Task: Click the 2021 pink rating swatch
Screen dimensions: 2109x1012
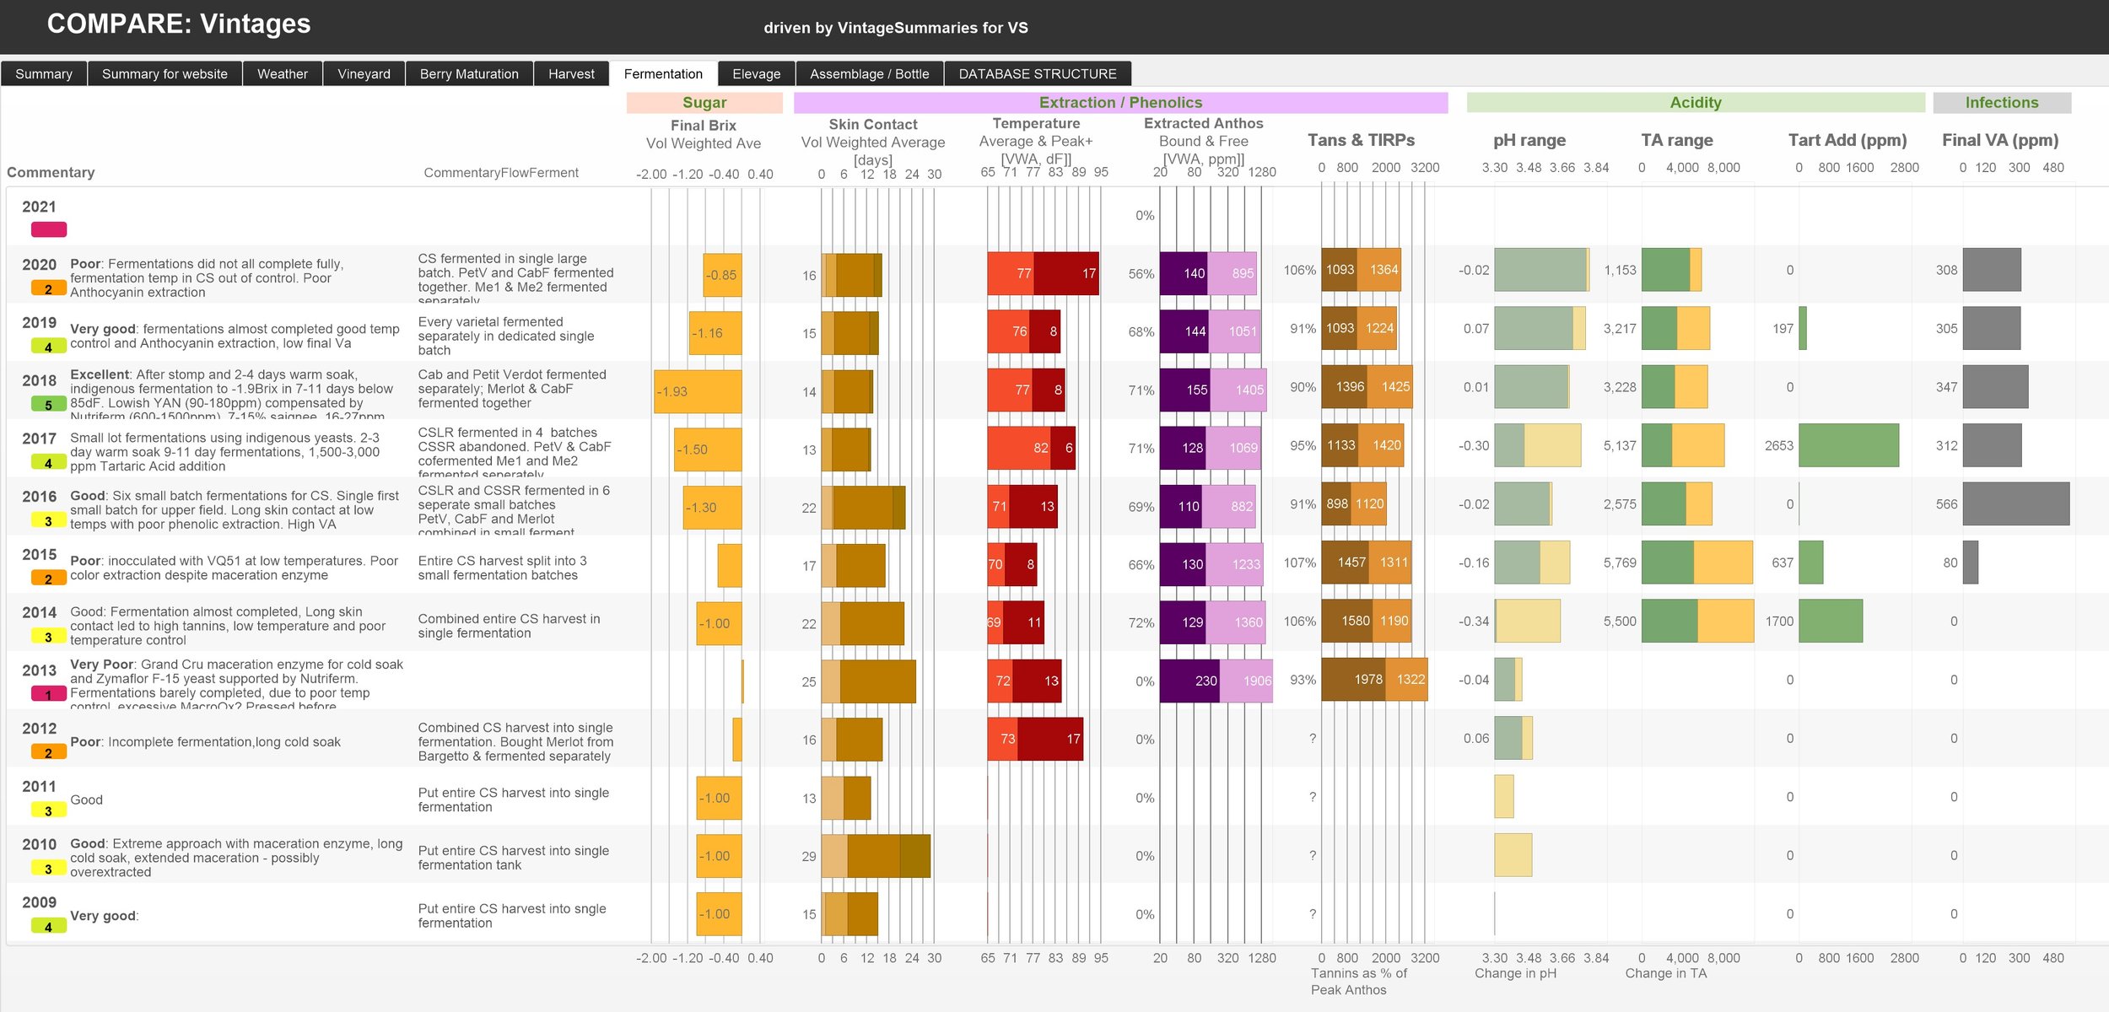Action: (49, 229)
